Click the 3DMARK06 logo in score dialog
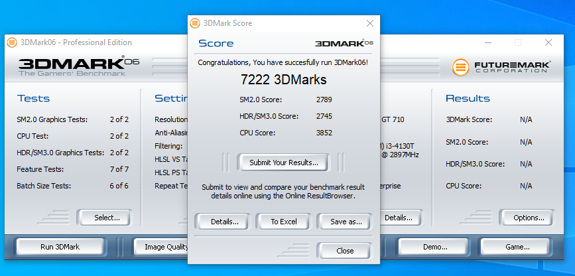Screen dimensions: 575x276 tap(344, 43)
